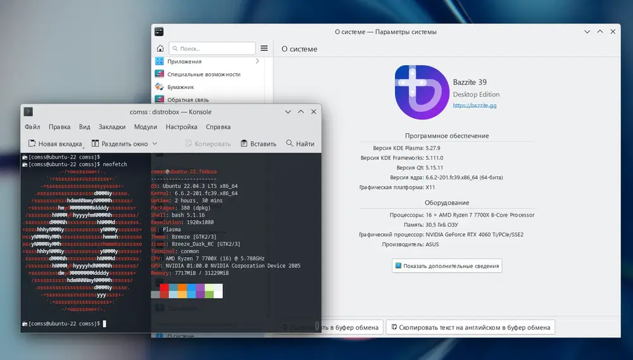Click the Специальные возможности icon
Viewport: 633px width, 360px height.
point(160,74)
